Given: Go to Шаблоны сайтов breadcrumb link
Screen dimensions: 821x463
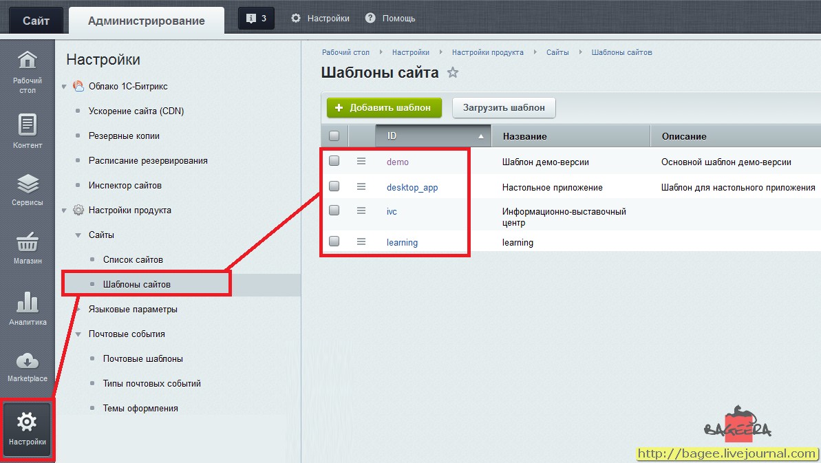Looking at the screenshot, I should [621, 52].
